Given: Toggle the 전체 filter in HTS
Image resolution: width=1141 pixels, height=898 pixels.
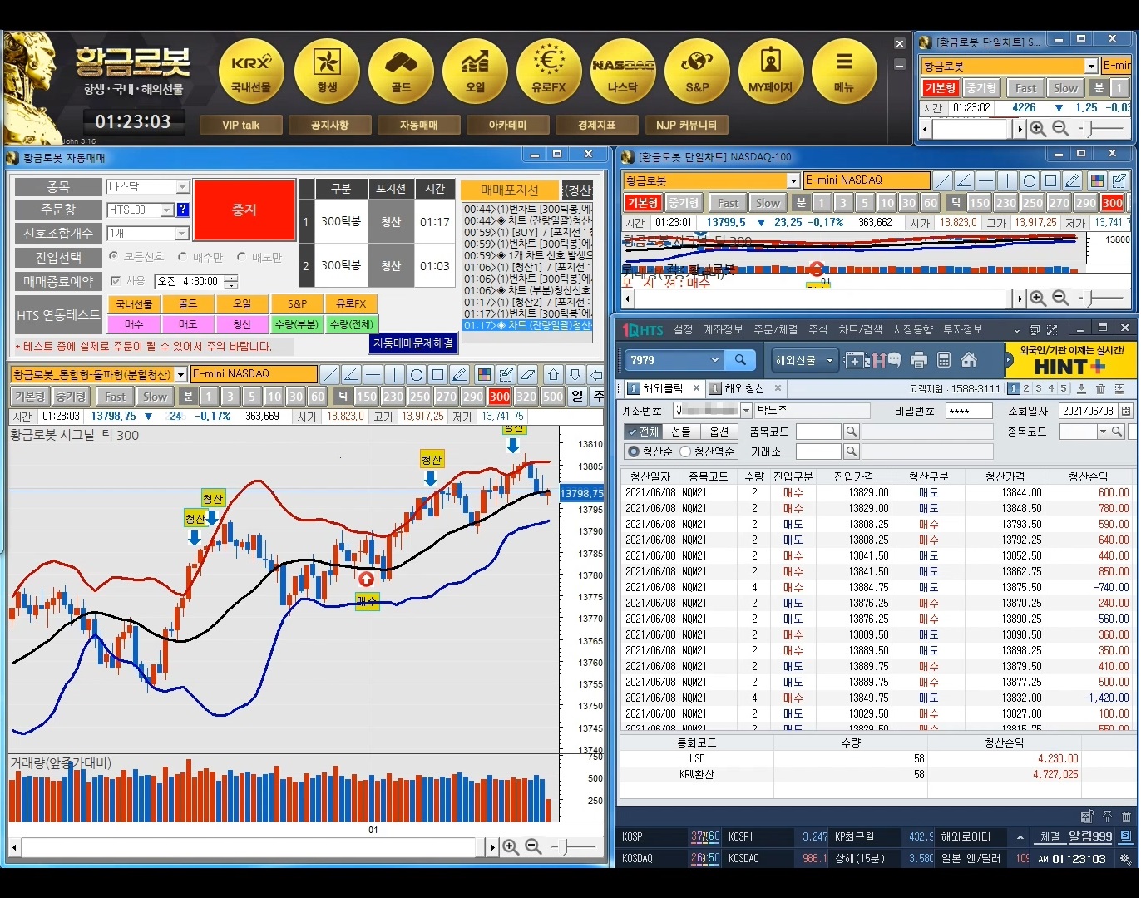Looking at the screenshot, I should 643,432.
